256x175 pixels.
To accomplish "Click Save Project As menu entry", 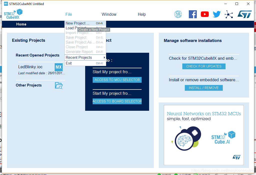I will [x=85, y=42].
